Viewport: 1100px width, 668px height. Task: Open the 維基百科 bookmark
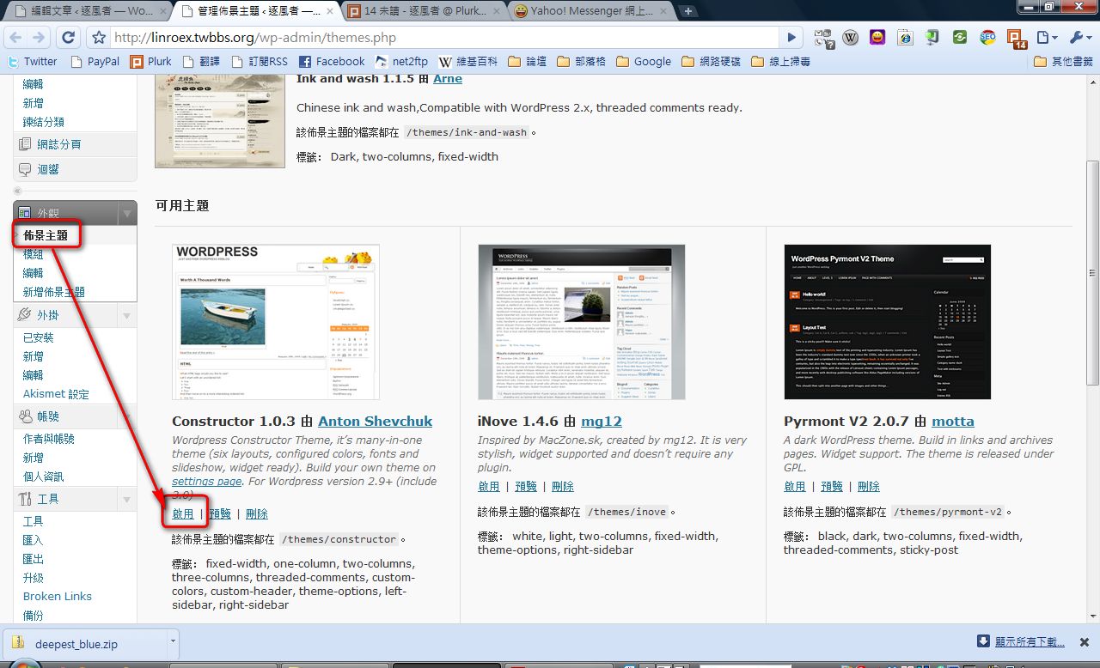467,62
